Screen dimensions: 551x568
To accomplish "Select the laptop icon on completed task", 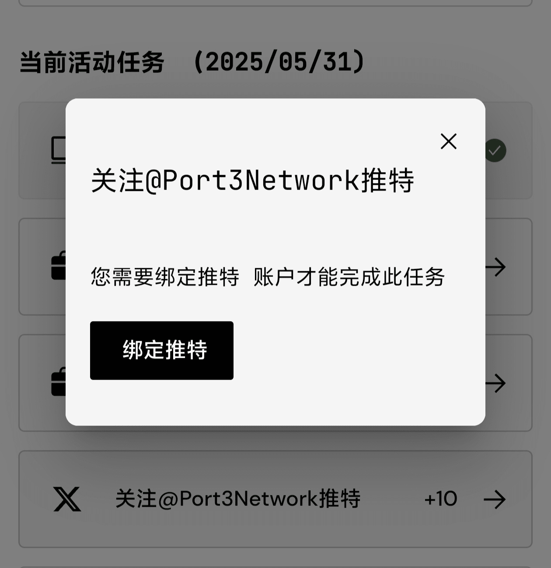I will (59, 150).
